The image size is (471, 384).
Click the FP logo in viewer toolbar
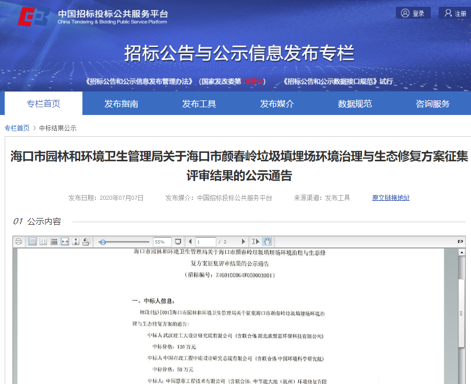coord(460,241)
